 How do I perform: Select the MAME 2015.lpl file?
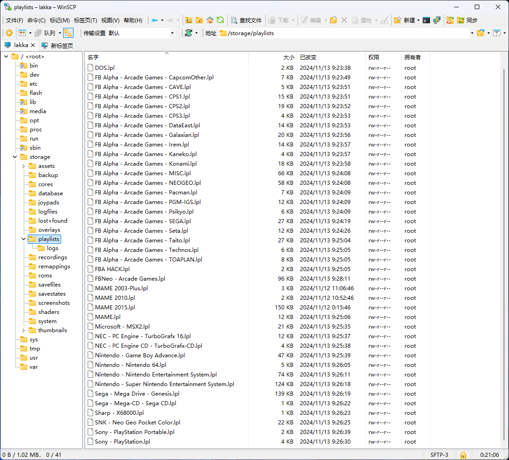[115, 308]
